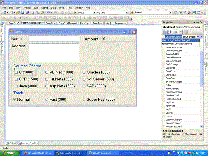Open Solution Explorer from the toolbar icon

175,13
